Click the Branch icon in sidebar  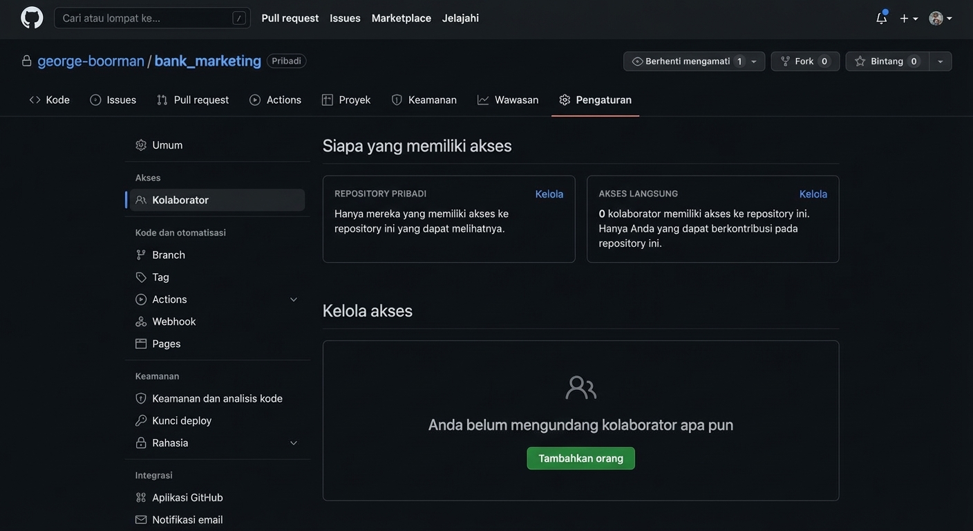click(x=141, y=255)
